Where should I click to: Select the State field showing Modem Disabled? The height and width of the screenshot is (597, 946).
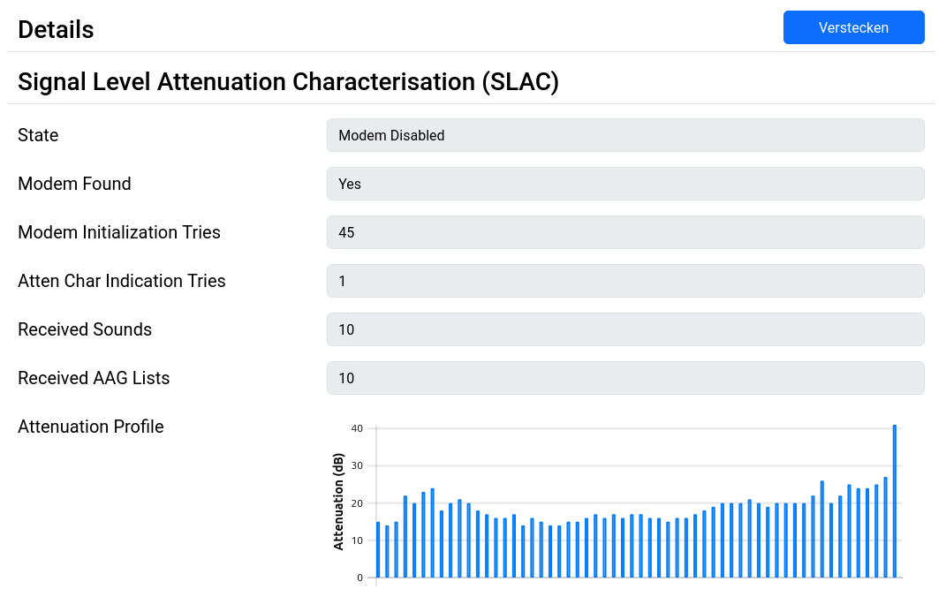[x=625, y=135]
